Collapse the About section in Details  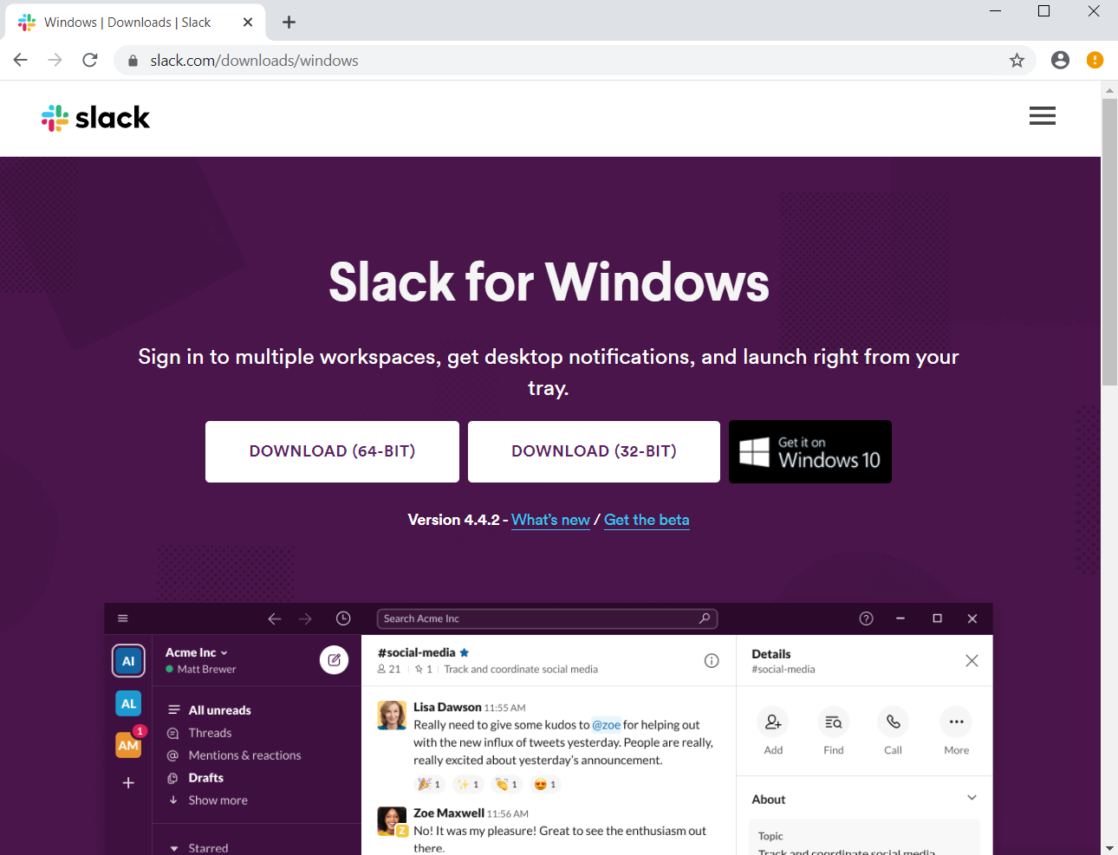point(972,797)
